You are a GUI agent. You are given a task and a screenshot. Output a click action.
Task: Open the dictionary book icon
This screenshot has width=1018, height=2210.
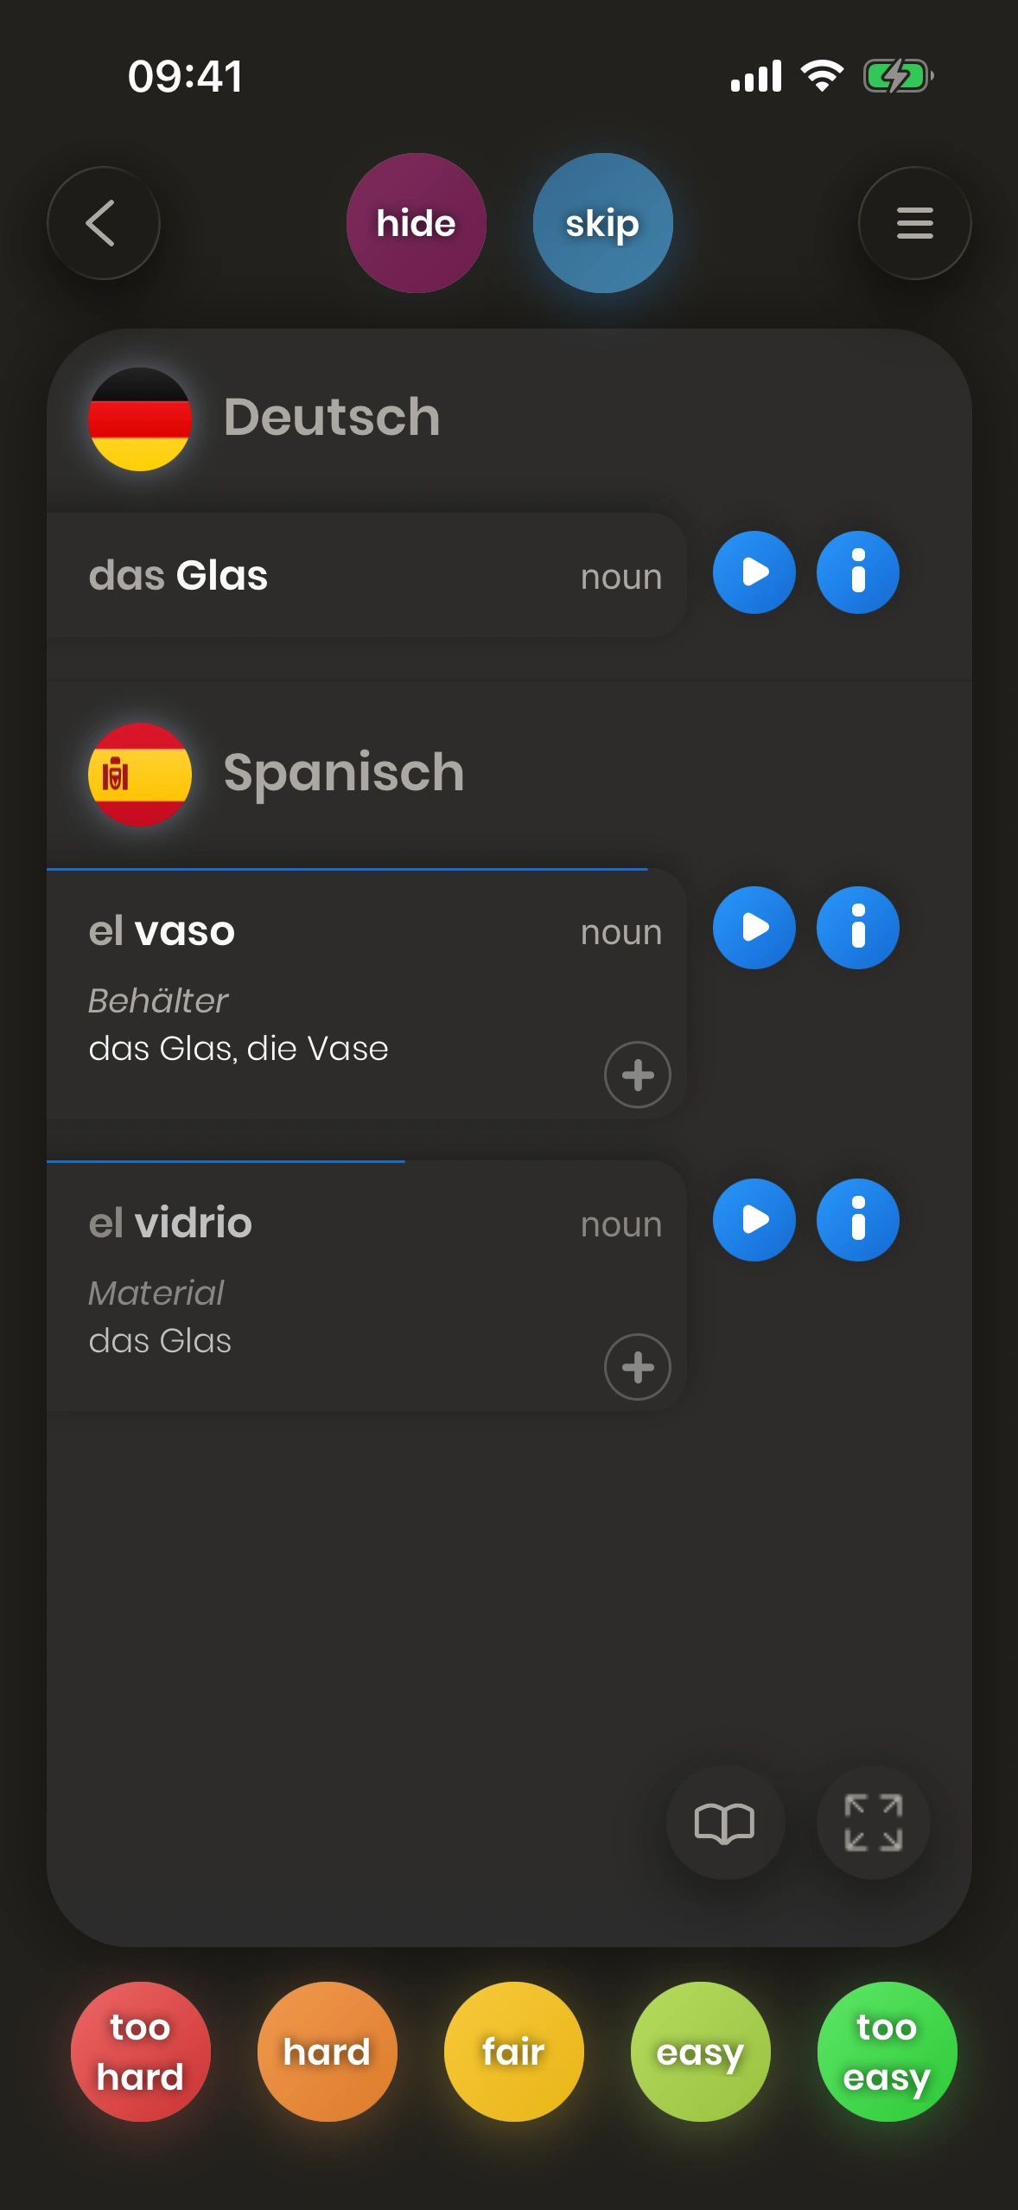[724, 1823]
